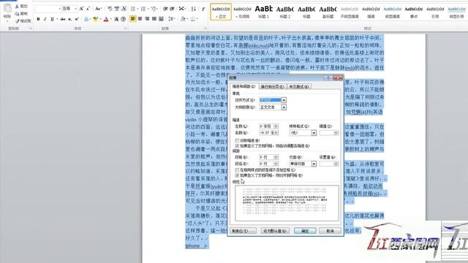Apply the 正文 style from the styles gallery

(x=221, y=12)
